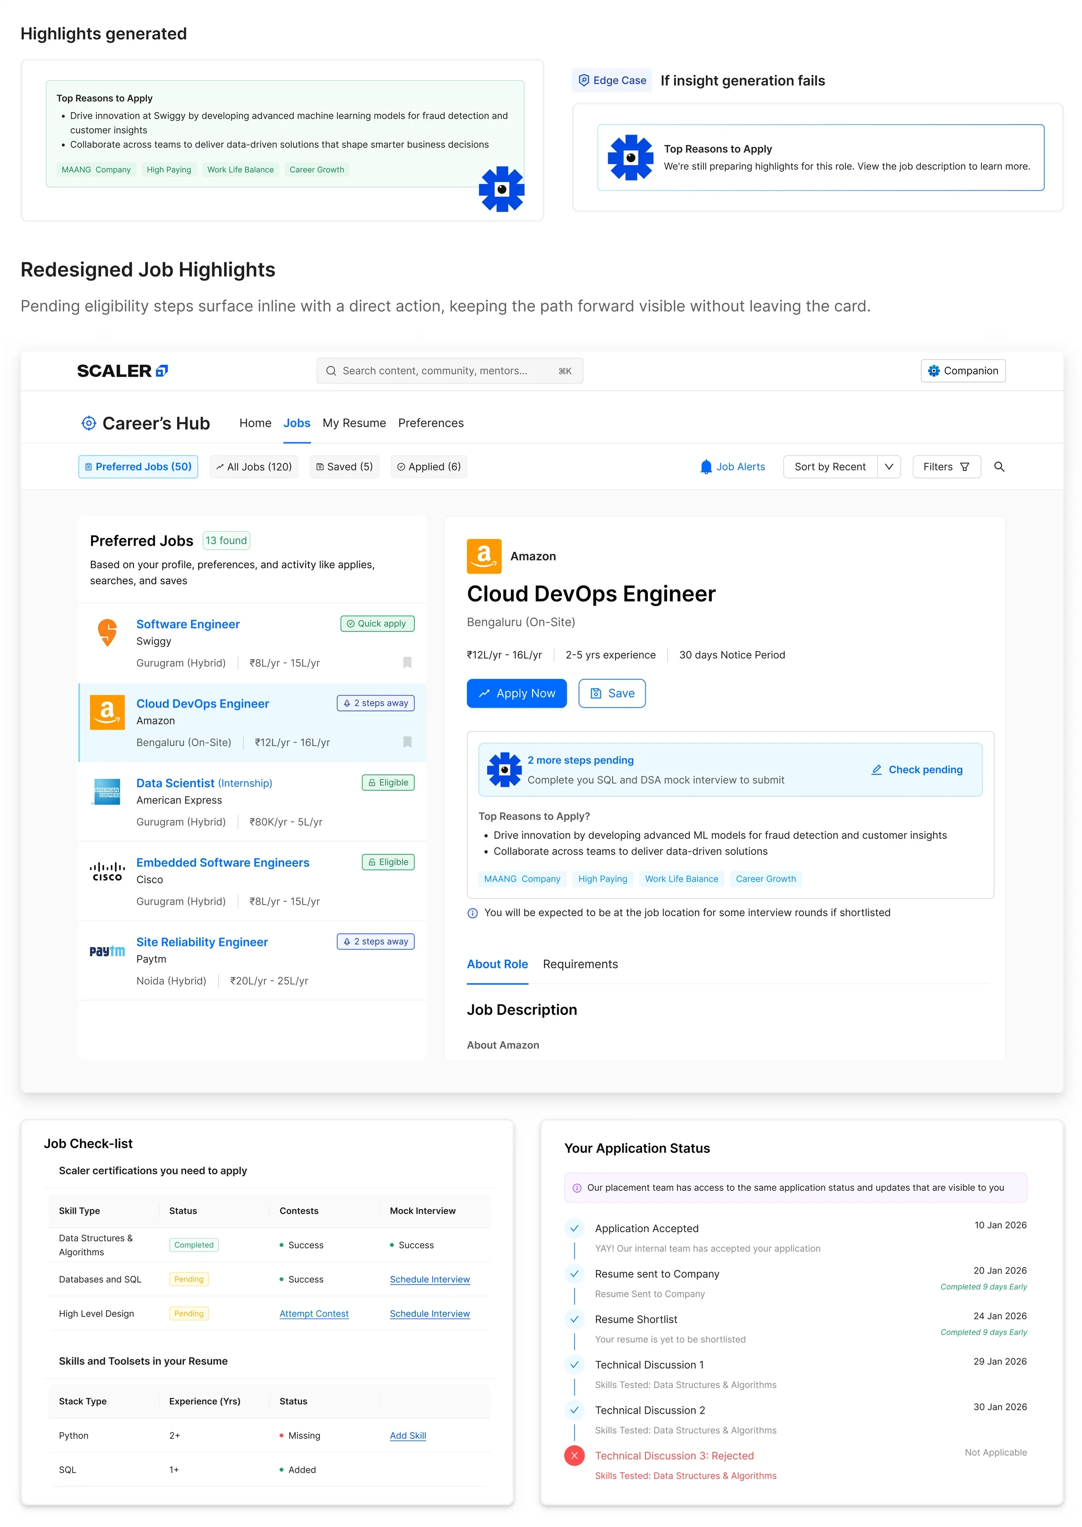
Task: Open Cloud DevOps Engineer in job list
Action: [x=203, y=703]
